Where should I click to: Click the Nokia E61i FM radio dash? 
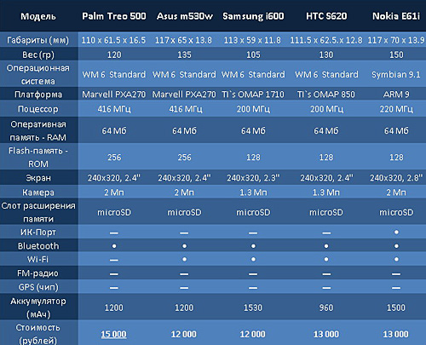click(396, 274)
